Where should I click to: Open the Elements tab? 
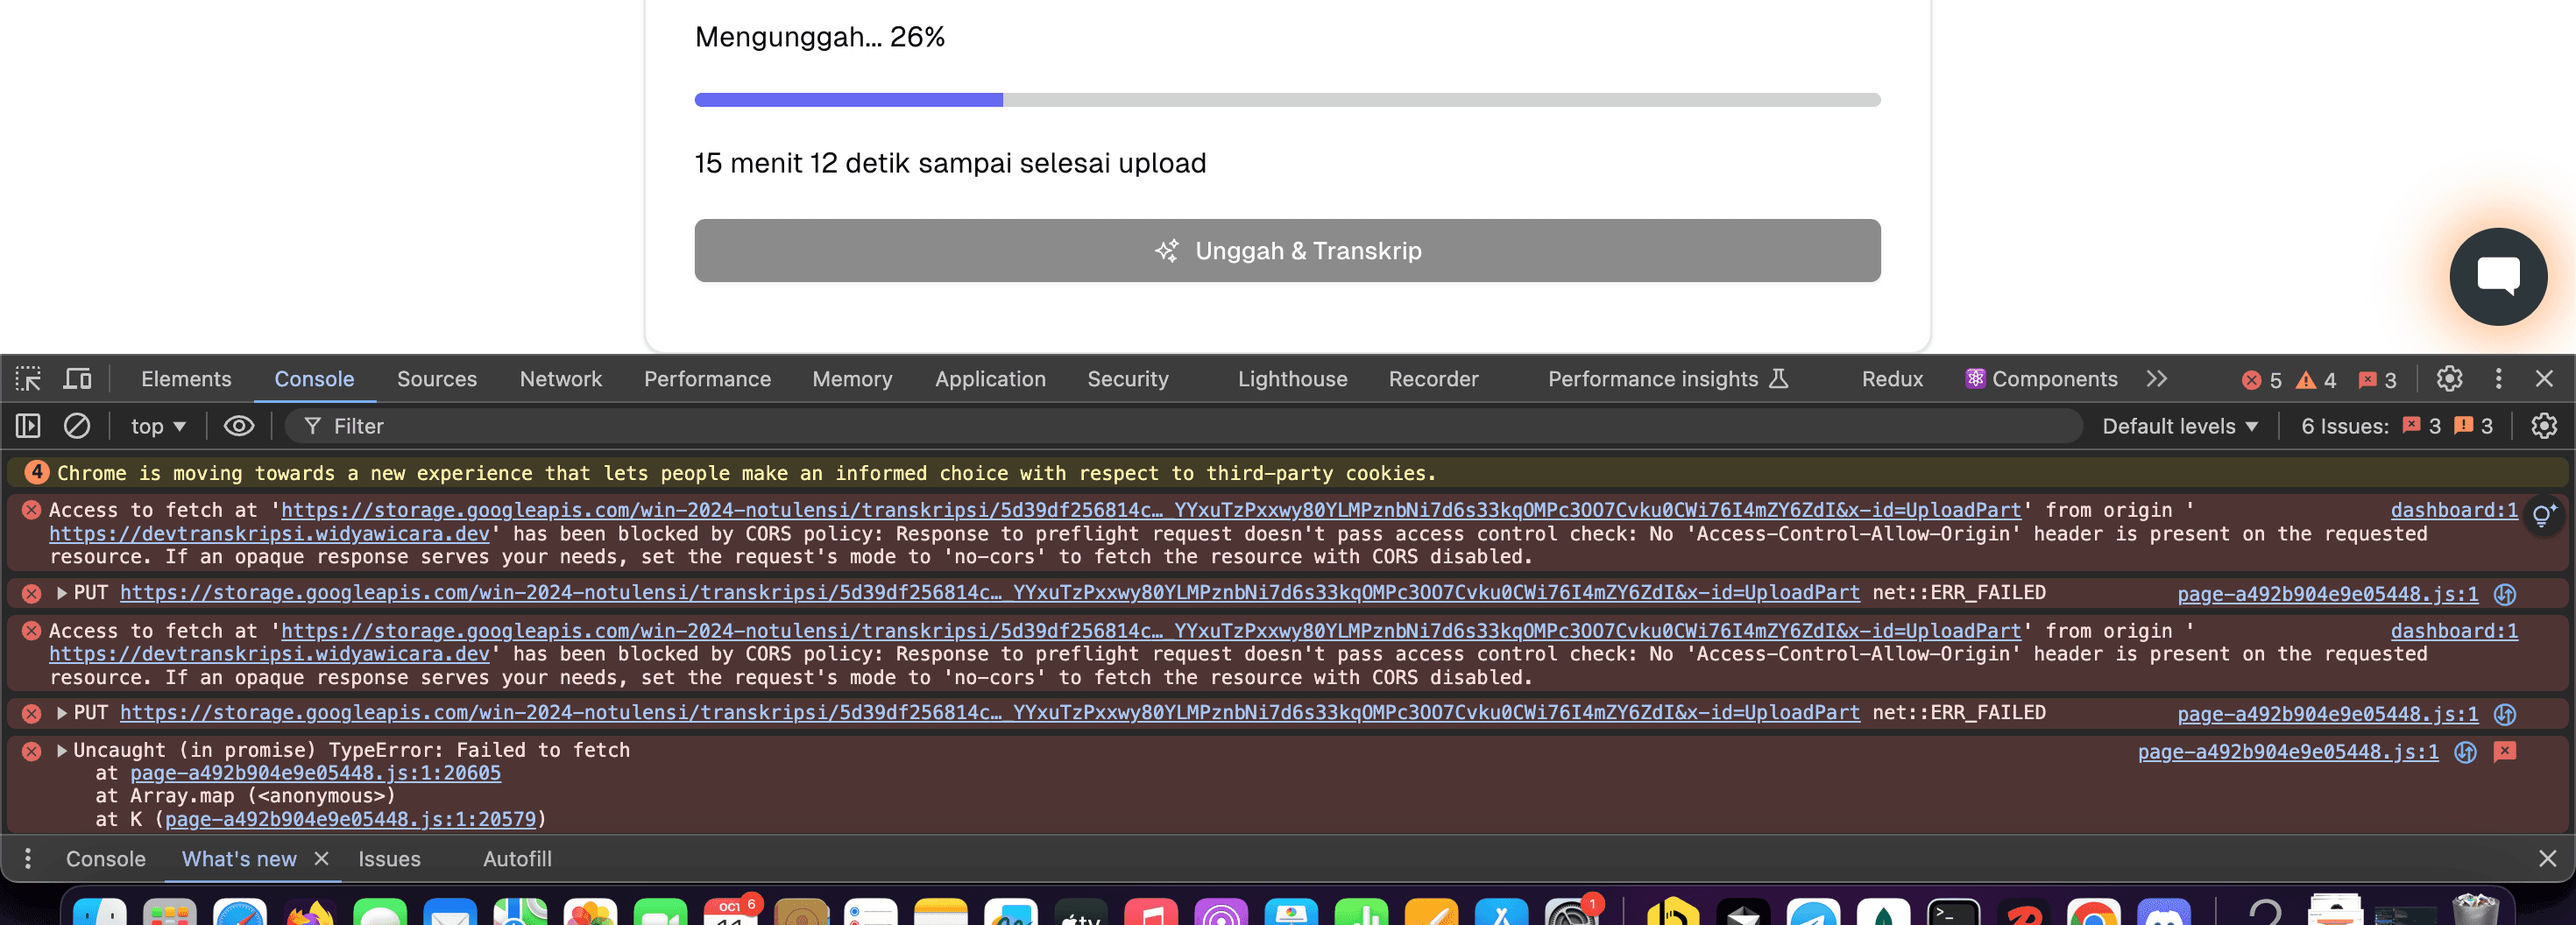point(186,379)
